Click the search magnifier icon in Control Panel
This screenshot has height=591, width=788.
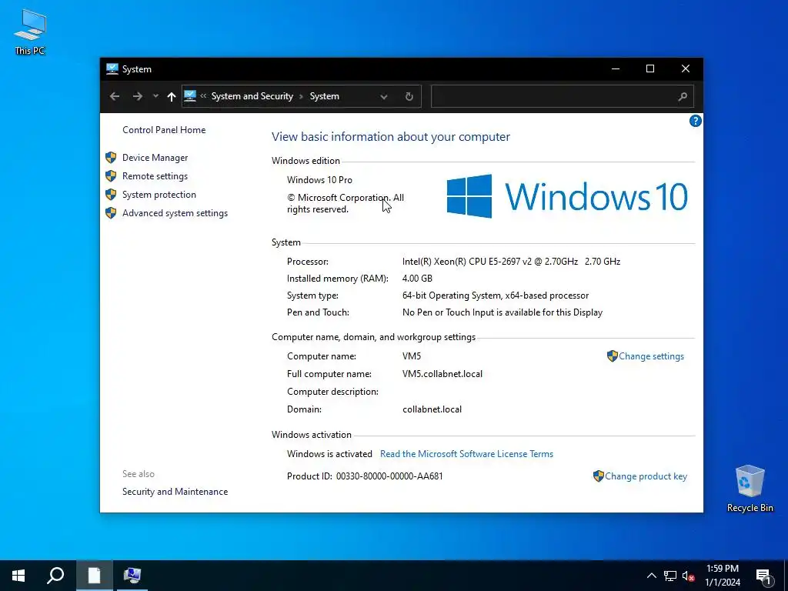(x=682, y=96)
